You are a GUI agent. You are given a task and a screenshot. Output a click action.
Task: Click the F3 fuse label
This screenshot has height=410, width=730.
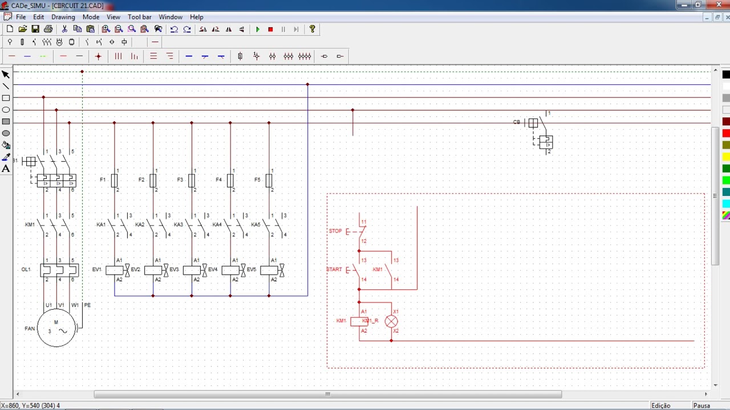coord(180,180)
